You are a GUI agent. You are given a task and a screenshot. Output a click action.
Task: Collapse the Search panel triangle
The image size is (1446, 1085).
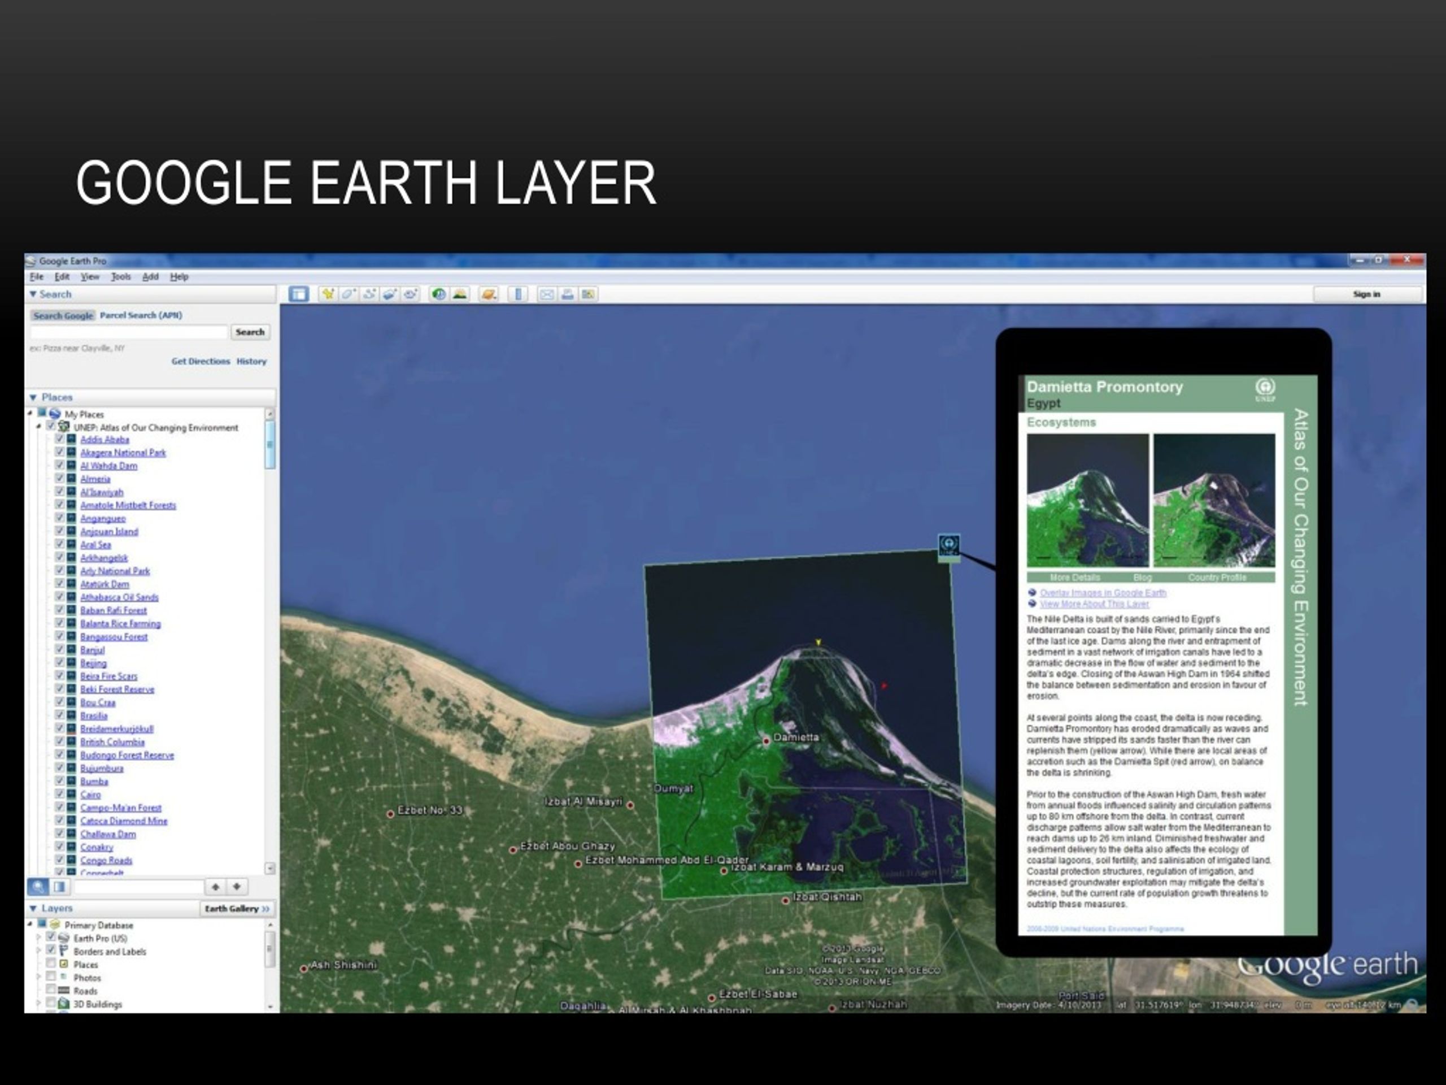click(33, 294)
